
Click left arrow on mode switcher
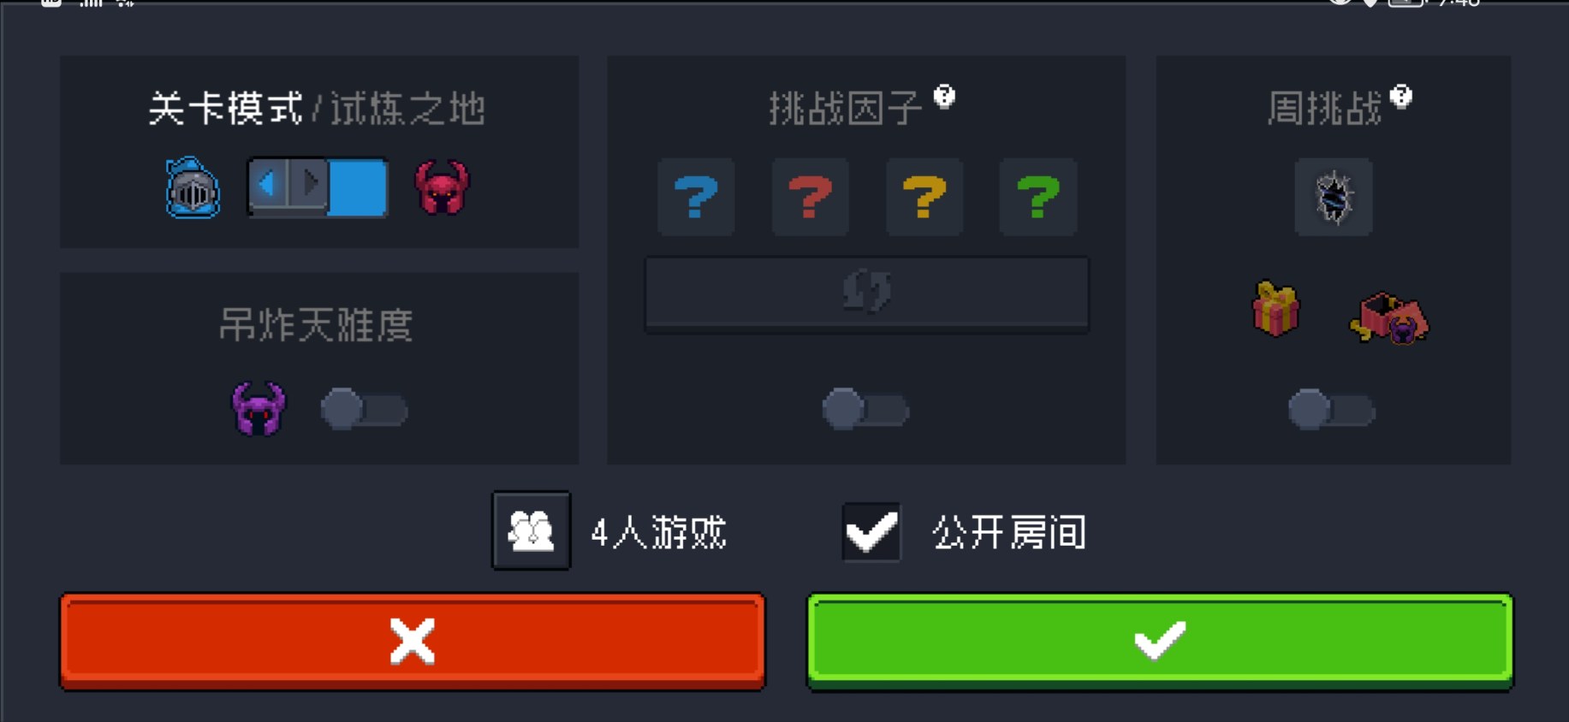pyautogui.click(x=268, y=183)
